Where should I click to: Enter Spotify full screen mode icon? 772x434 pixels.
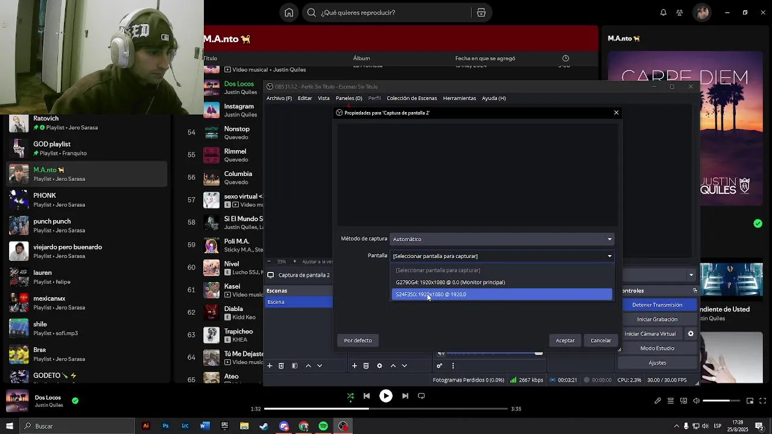762,401
